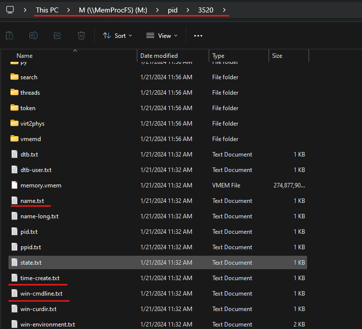This screenshot has width=362, height=329.
Task: Select the search folder icon
Action: pyautogui.click(x=14, y=77)
